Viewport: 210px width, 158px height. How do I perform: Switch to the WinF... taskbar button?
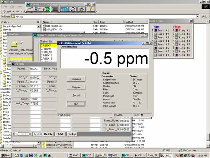(75, 155)
